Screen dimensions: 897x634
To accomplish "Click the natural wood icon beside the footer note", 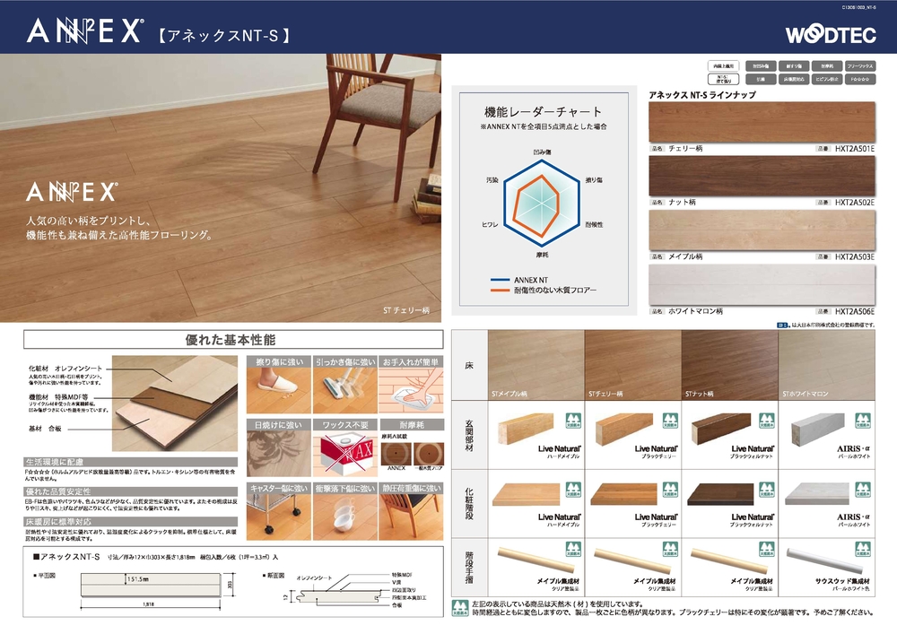I will click(460, 608).
